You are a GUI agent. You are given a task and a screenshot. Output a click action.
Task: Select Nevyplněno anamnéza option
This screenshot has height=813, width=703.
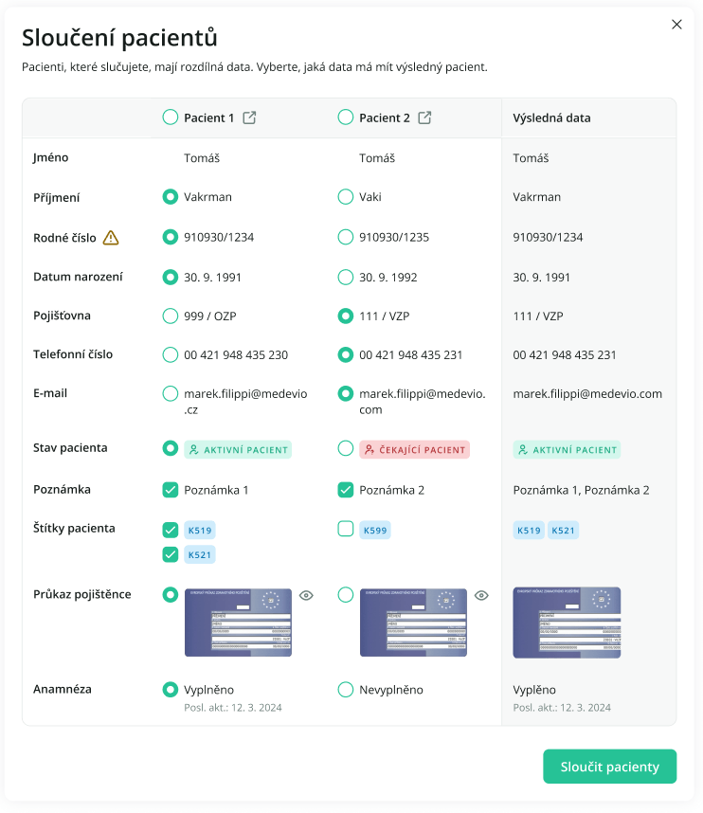(346, 690)
